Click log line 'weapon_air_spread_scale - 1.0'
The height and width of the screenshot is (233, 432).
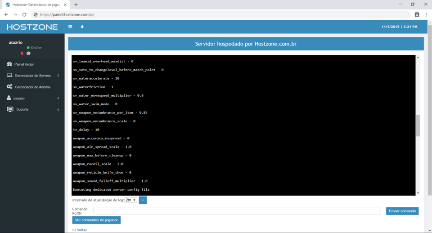coord(102,147)
